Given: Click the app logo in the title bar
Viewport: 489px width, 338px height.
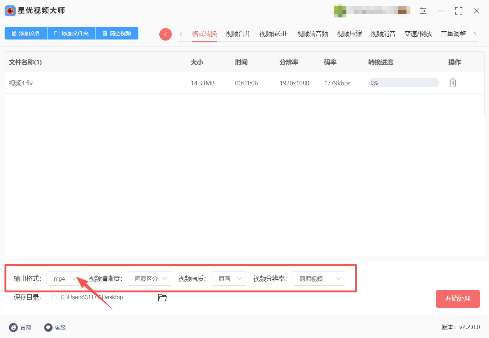Looking at the screenshot, I should 10,11.
